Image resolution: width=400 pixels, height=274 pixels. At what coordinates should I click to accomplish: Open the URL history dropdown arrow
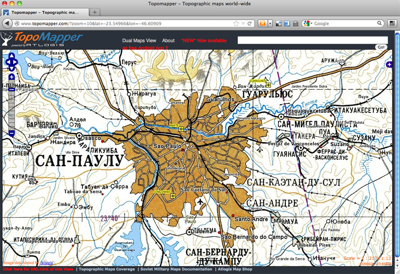tap(243, 24)
